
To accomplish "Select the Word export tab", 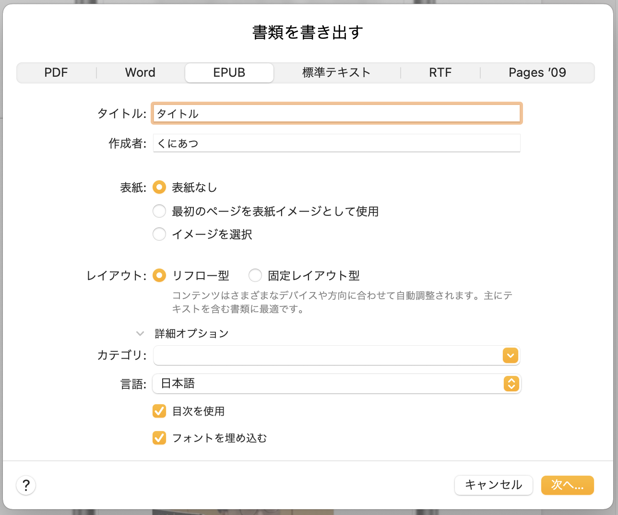I will click(140, 72).
